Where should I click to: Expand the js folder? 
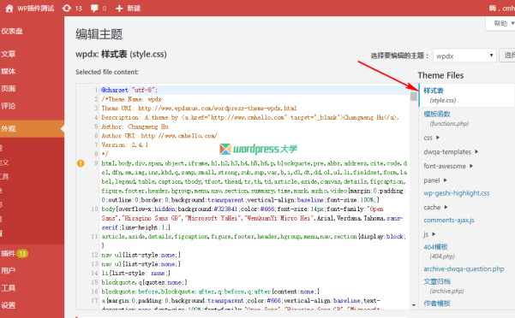pos(429,234)
